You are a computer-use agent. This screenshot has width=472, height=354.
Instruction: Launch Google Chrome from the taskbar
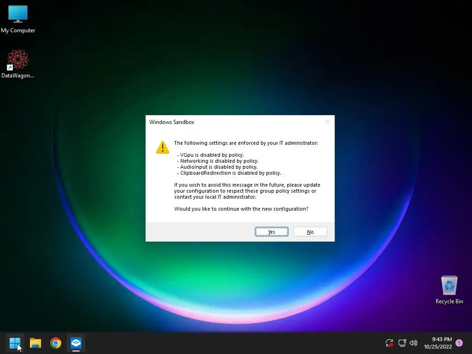(56, 343)
